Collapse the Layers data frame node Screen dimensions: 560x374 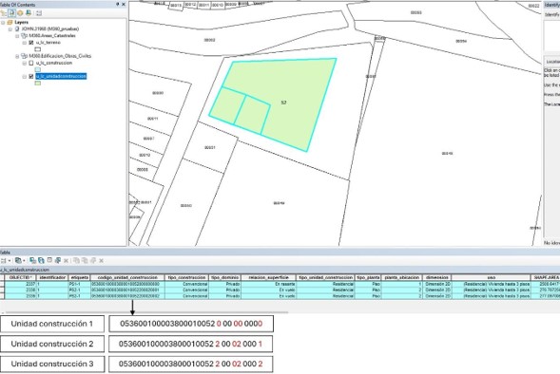pos(3,22)
